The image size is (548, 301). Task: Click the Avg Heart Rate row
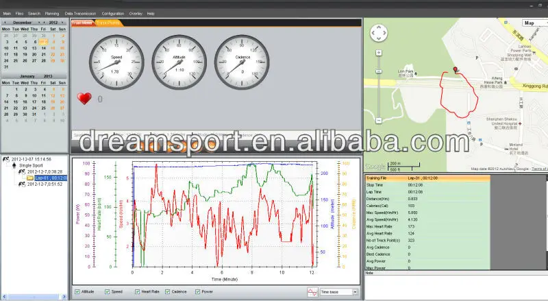(427, 233)
